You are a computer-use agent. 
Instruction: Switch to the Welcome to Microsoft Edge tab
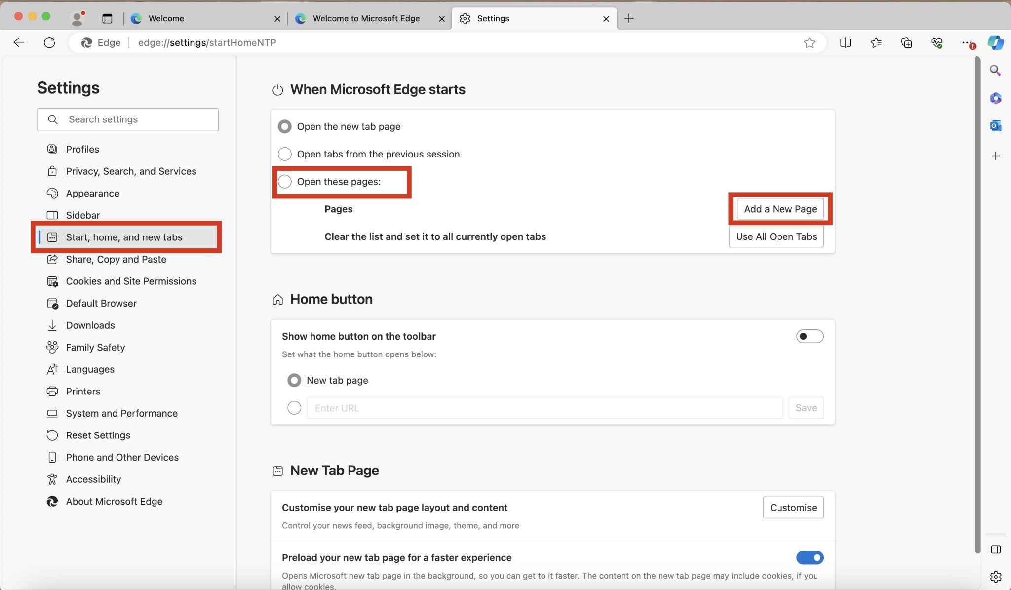(366, 18)
